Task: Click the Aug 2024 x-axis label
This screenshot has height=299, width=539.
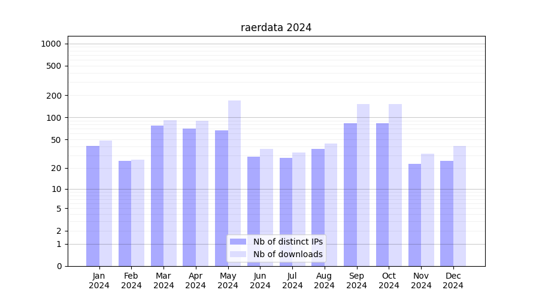Action: (324, 280)
